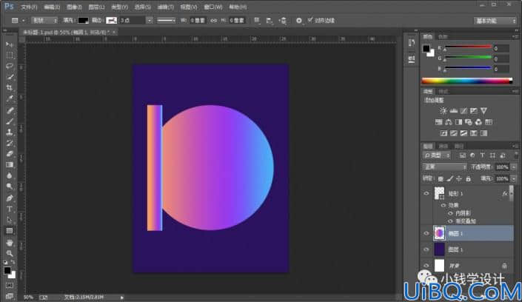The image size is (522, 302).
Task: Select the Eyedropper tool
Action: pyautogui.click(x=10, y=98)
